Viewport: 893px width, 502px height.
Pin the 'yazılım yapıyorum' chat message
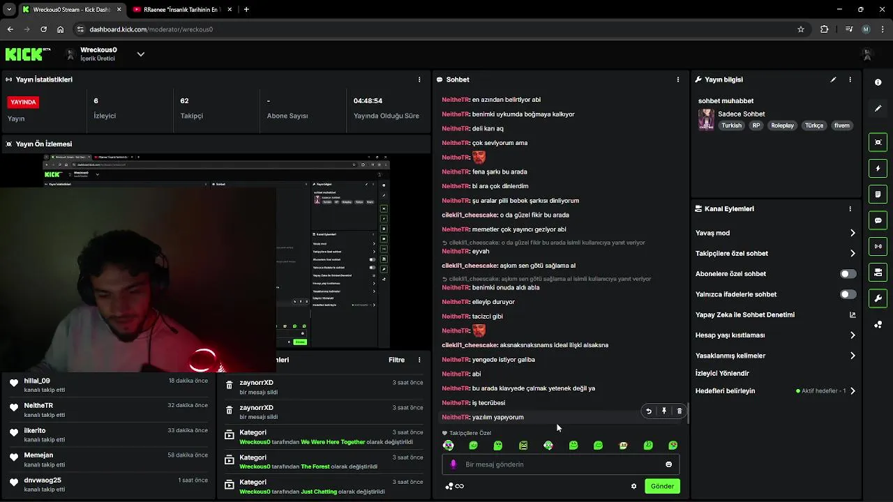(x=664, y=411)
